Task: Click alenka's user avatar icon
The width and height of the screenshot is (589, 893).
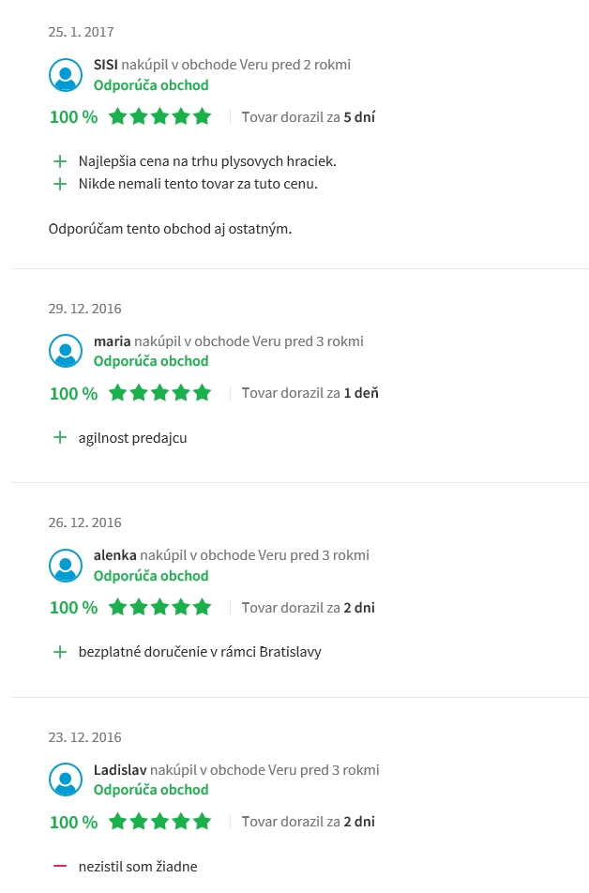Action: point(66,565)
